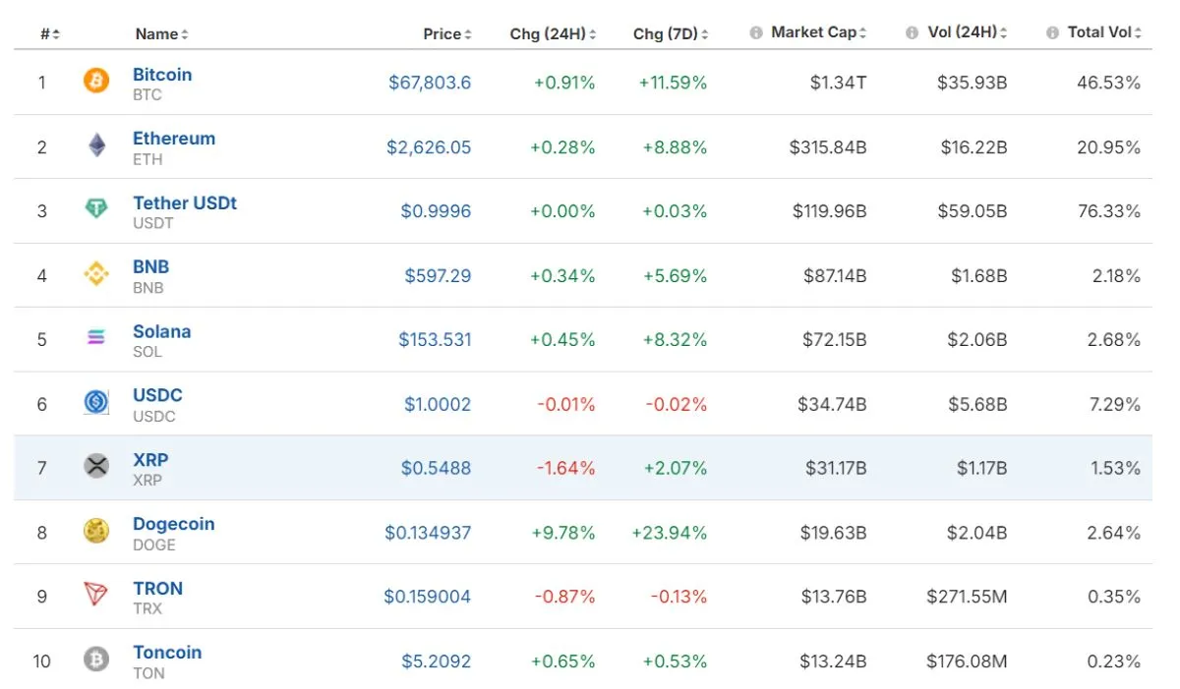Click the Tether USDt logo icon
1180x689 pixels.
point(96,210)
